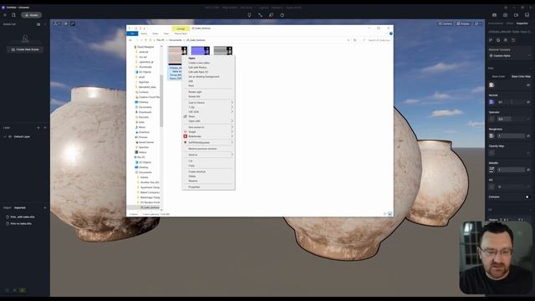Click the Normal map thumbnail swatch

pos(492,102)
